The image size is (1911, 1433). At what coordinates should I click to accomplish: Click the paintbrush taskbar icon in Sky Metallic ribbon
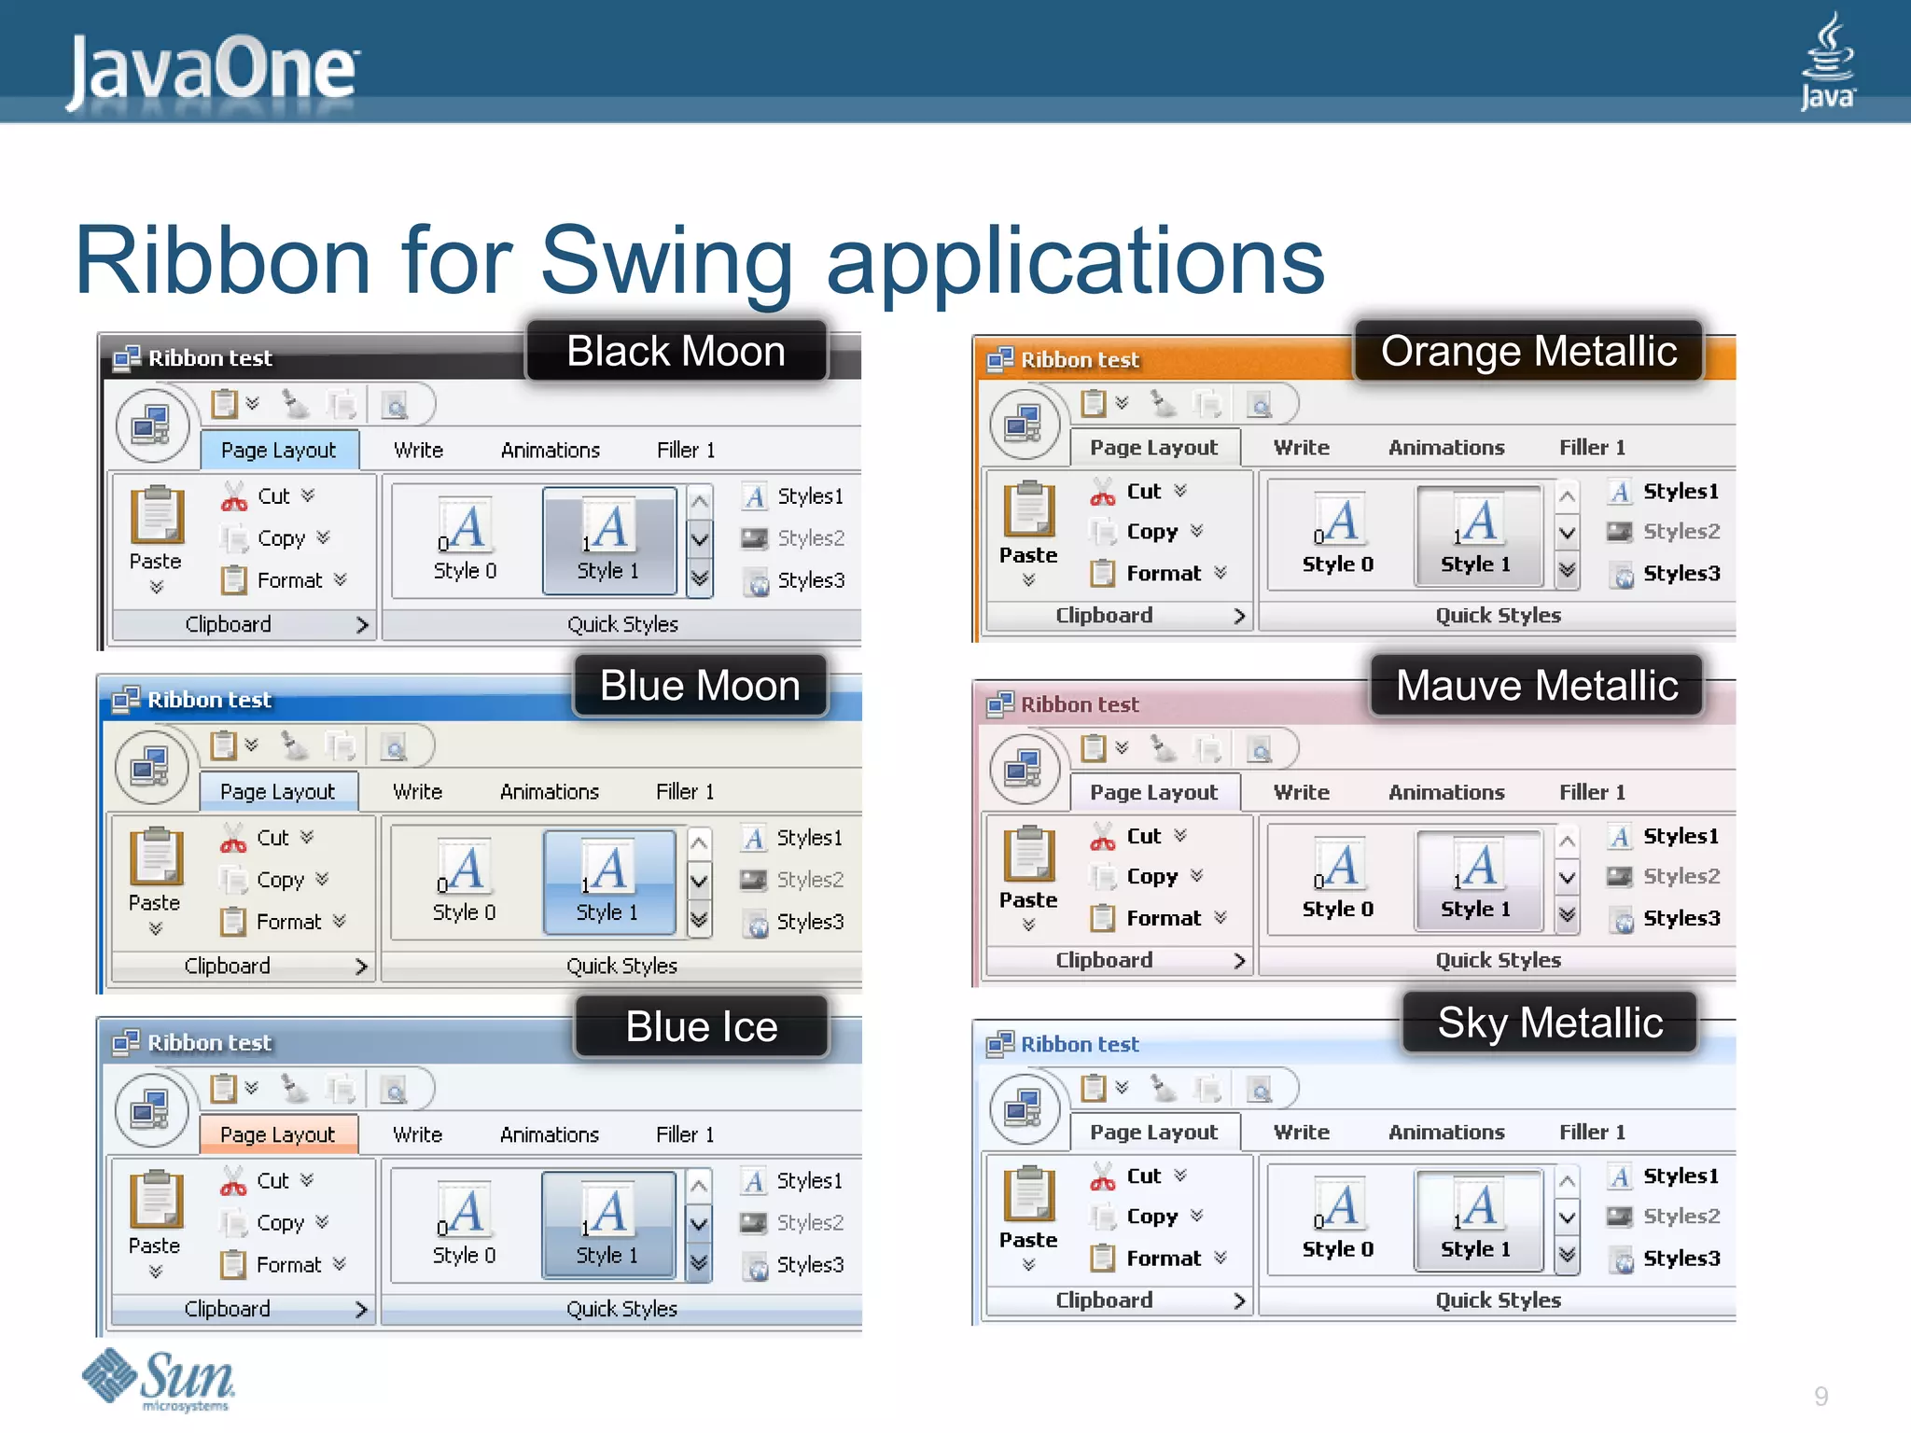[x=1163, y=1088]
